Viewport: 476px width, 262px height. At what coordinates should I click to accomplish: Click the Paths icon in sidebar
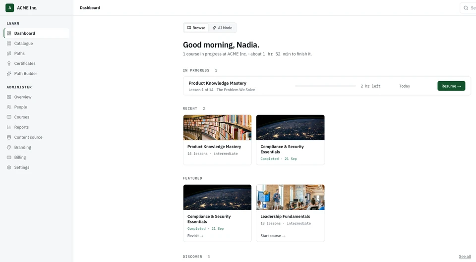click(x=9, y=53)
